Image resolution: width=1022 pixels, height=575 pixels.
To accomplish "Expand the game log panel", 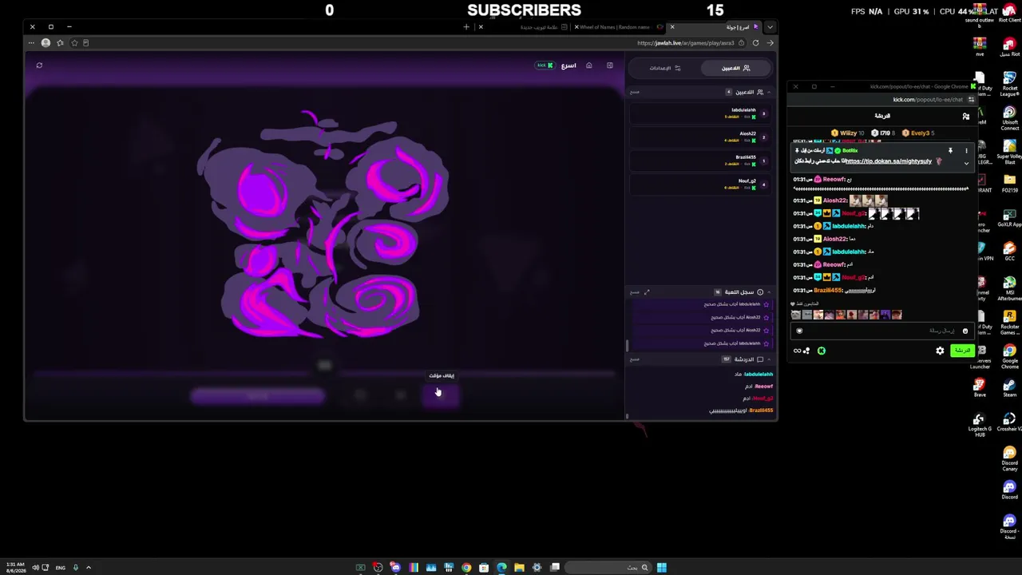I will click(x=647, y=292).
